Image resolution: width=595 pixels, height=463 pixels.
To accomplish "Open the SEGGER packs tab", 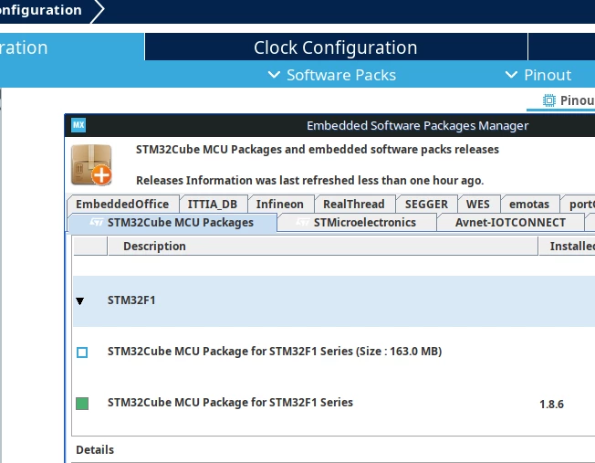I will click(426, 204).
